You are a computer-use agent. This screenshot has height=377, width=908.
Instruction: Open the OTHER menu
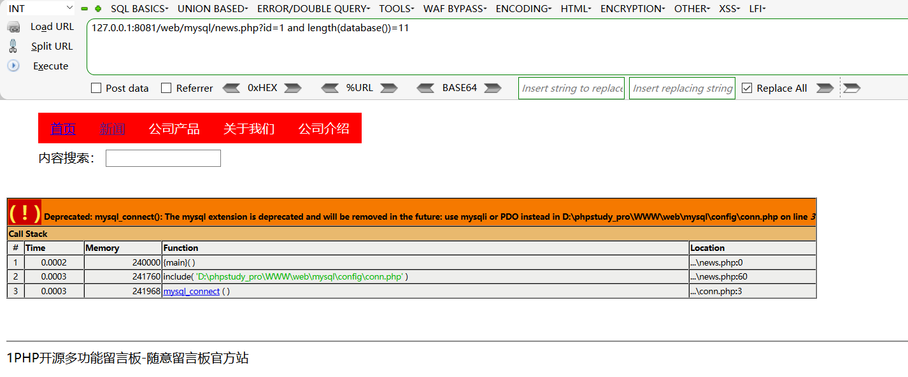(x=692, y=9)
